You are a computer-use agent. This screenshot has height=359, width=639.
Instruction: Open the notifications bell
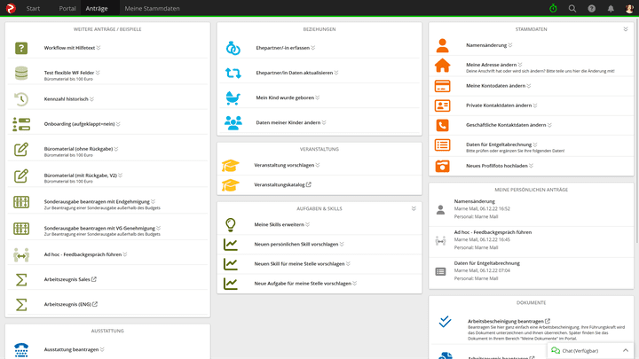click(x=611, y=8)
